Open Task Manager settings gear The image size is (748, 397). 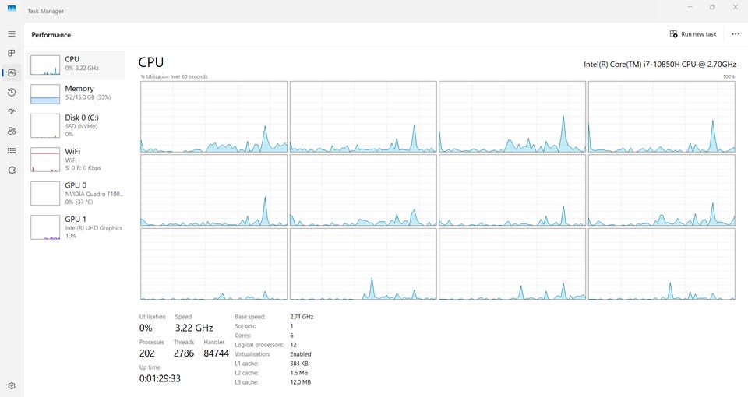pos(12,386)
